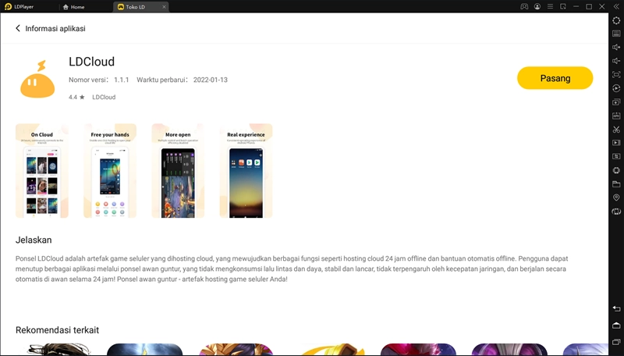This screenshot has width=624, height=356.
Task: Open LDPlayer settings gear in sidebar
Action: pos(616,20)
